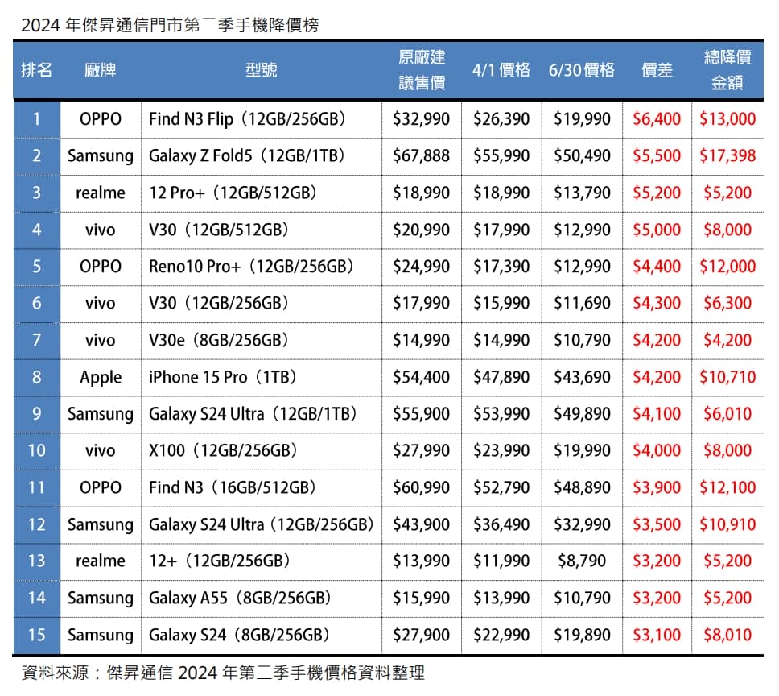Click the $13,790 6/30 price
The width and height of the screenshot is (779, 696).
582,193
